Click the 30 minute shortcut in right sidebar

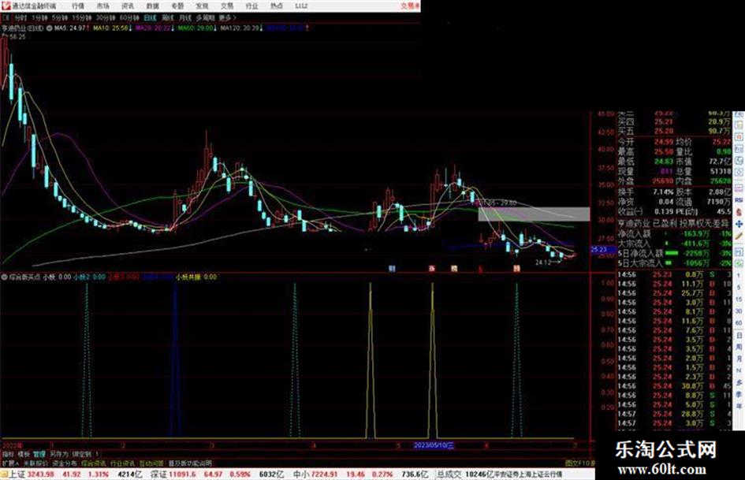click(x=739, y=311)
